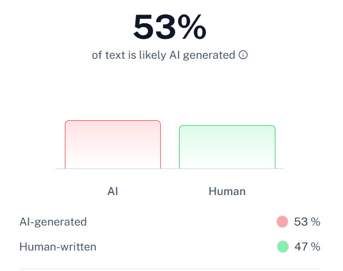
Task: Click the AI label under the chart
Action: [112, 192]
